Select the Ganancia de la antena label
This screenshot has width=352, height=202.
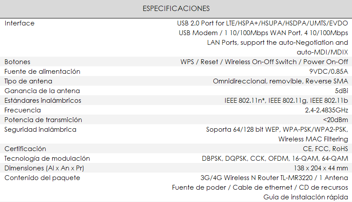click(x=42, y=91)
